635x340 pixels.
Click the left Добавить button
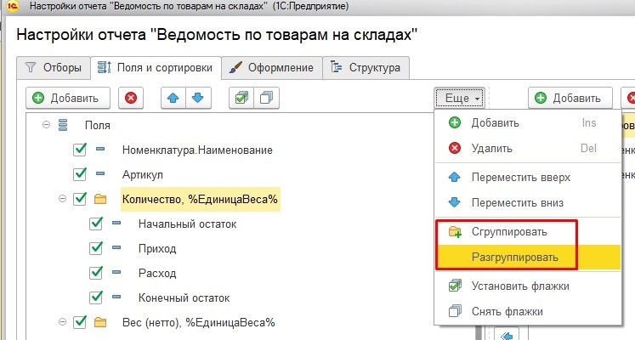(x=68, y=98)
